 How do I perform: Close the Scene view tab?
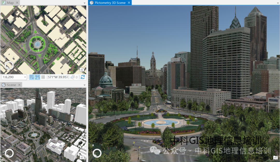pyautogui.click(x=19, y=85)
